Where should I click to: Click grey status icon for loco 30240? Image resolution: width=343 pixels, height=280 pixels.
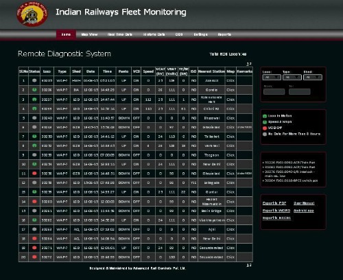click(x=34, y=118)
